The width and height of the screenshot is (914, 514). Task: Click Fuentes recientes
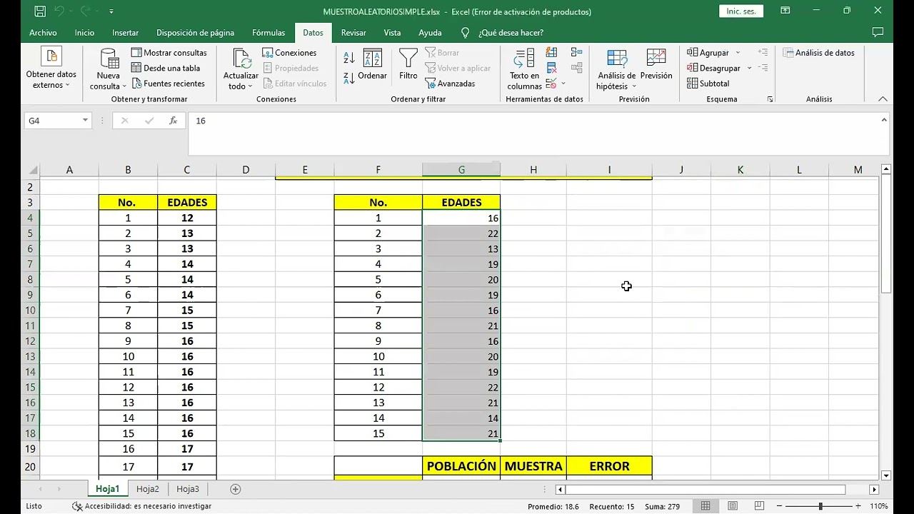168,84
